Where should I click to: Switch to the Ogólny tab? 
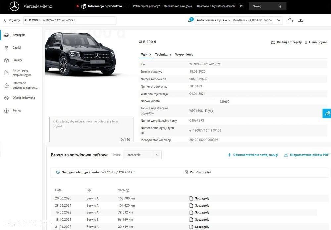tap(146, 54)
